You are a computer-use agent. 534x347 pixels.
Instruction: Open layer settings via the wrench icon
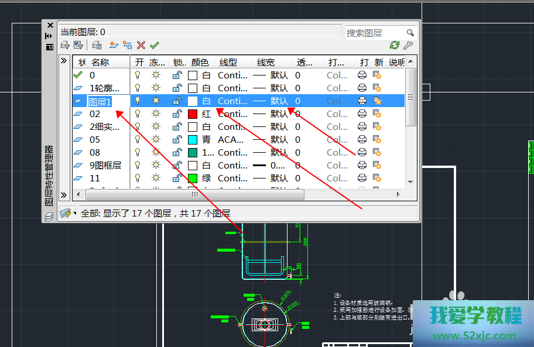pos(409,45)
